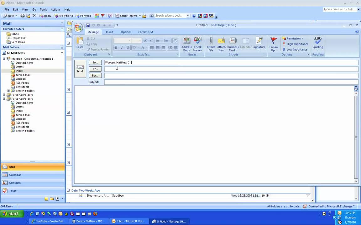Click Check Names in the ribbon
361x225 pixels.
pos(197,44)
